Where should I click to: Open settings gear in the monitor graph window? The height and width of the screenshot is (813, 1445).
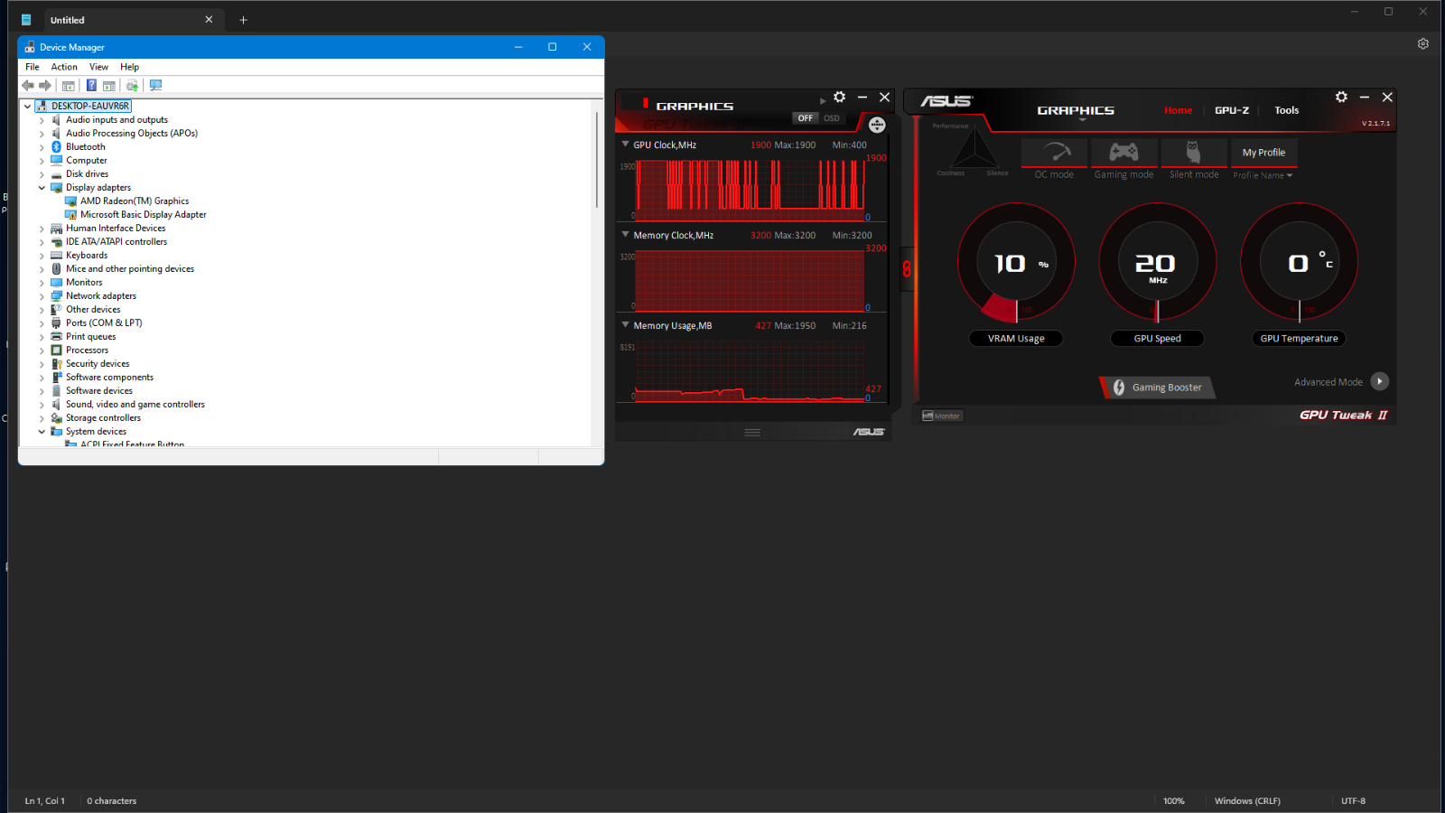[x=839, y=97]
